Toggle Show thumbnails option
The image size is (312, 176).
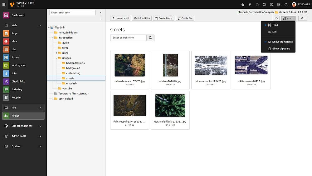coord(282,42)
